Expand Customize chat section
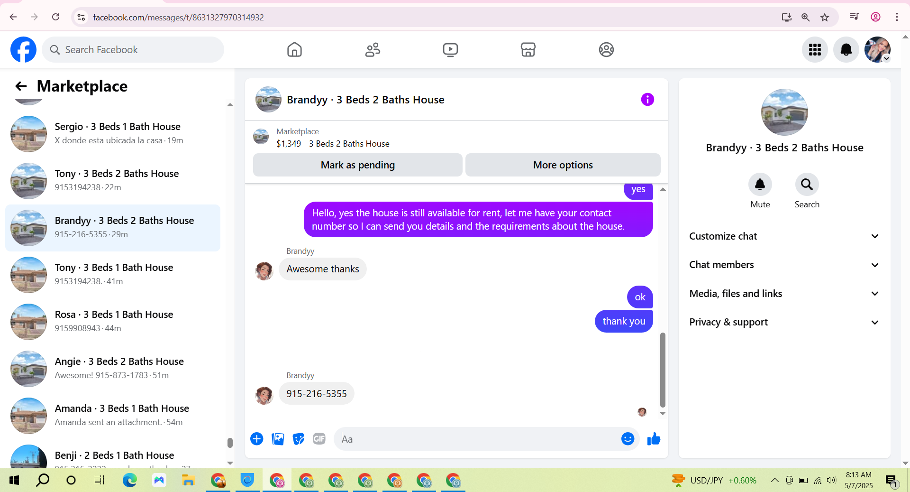This screenshot has height=492, width=910. 784,236
